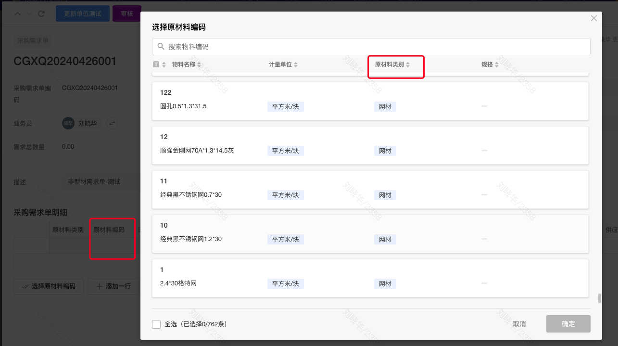Go to previous record with up chevron
Viewport: 618px width, 346px height.
click(18, 14)
